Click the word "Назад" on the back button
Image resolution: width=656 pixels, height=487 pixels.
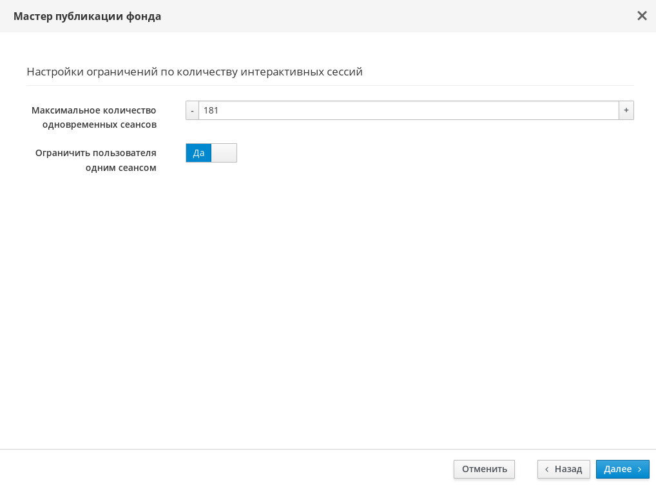pos(568,469)
